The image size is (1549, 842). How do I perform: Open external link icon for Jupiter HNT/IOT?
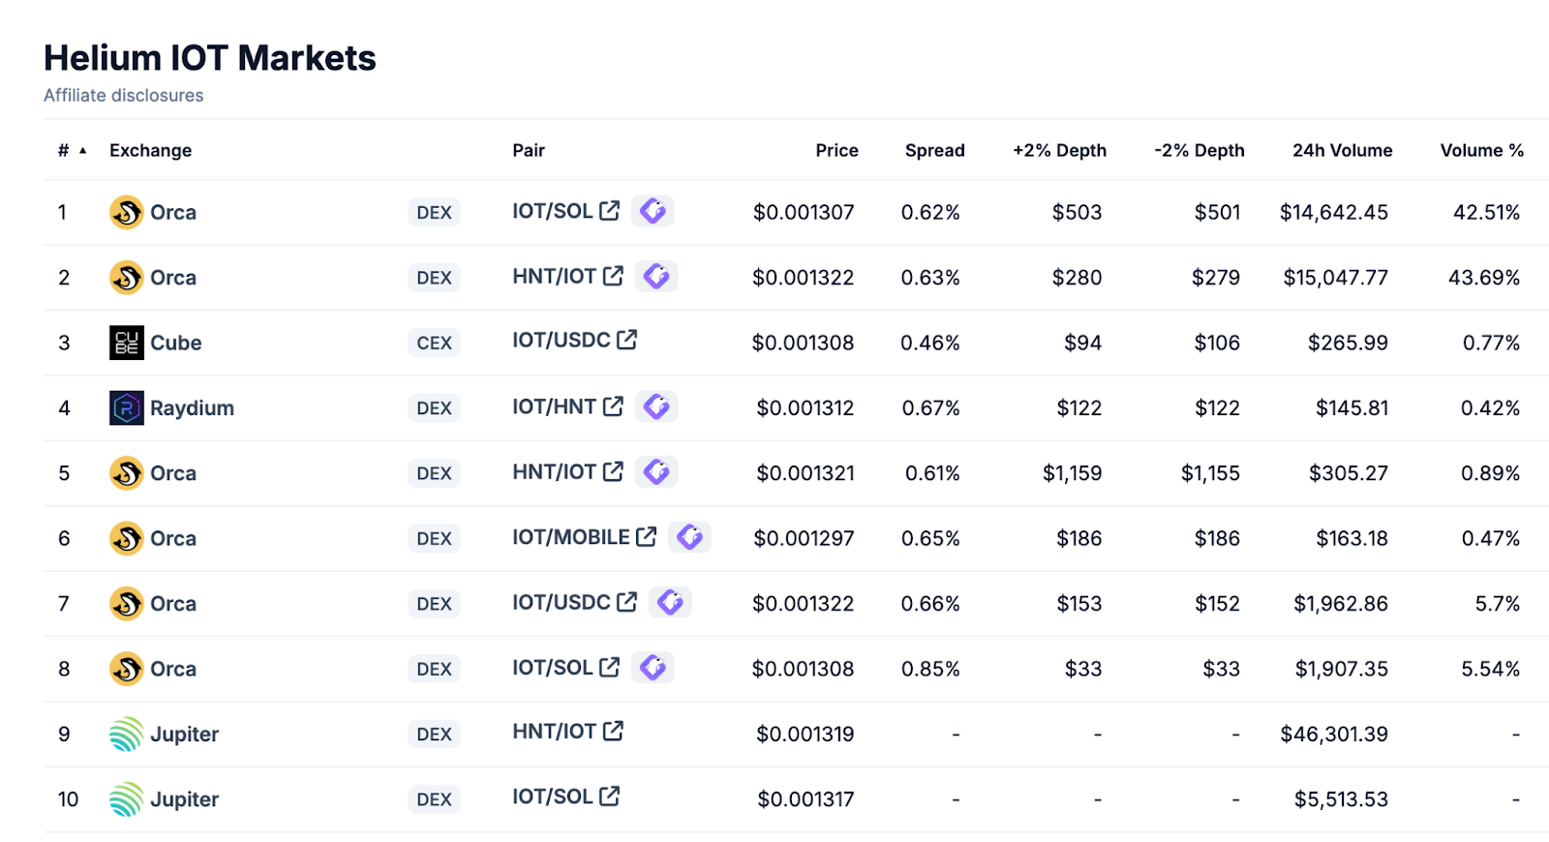613,731
